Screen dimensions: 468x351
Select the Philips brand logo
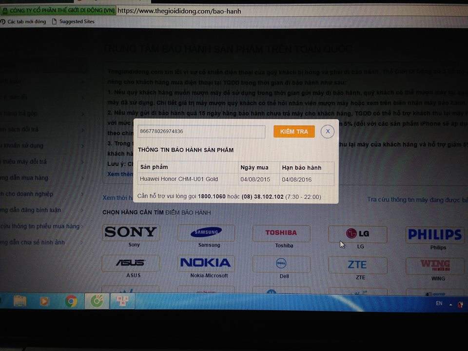[435, 235]
